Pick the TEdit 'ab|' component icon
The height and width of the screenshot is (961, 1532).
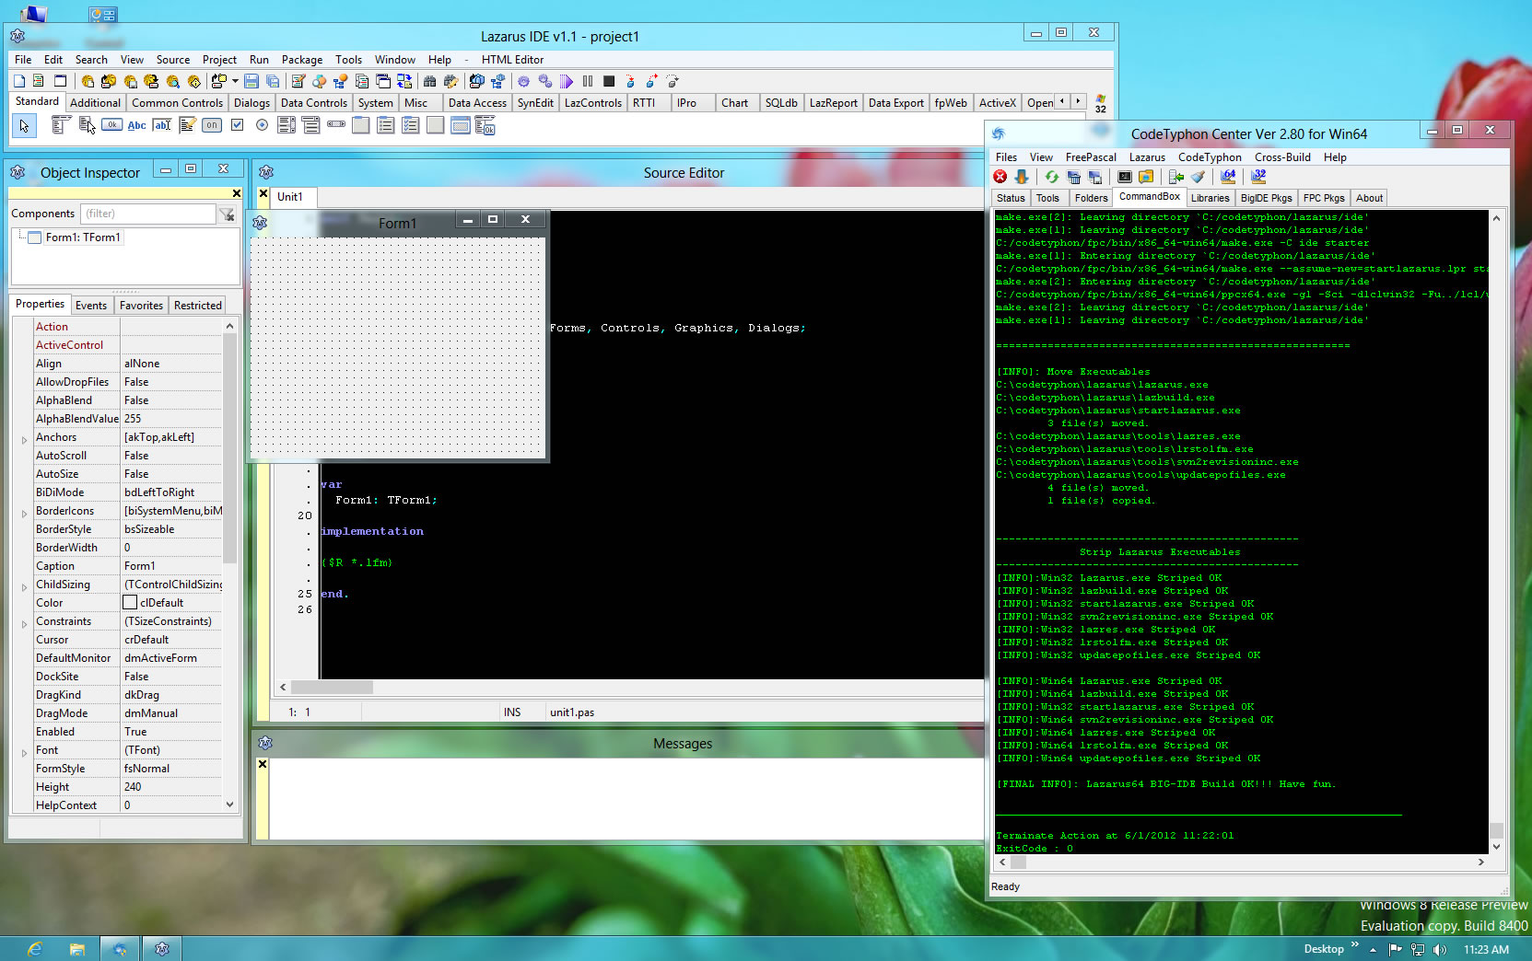click(x=161, y=125)
